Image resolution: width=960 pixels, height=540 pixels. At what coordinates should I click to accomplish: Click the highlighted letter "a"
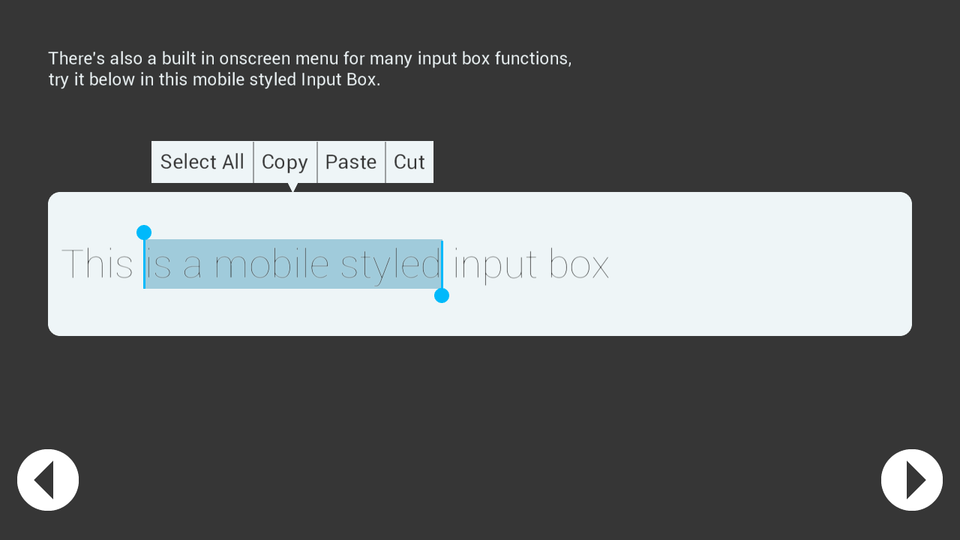click(192, 268)
